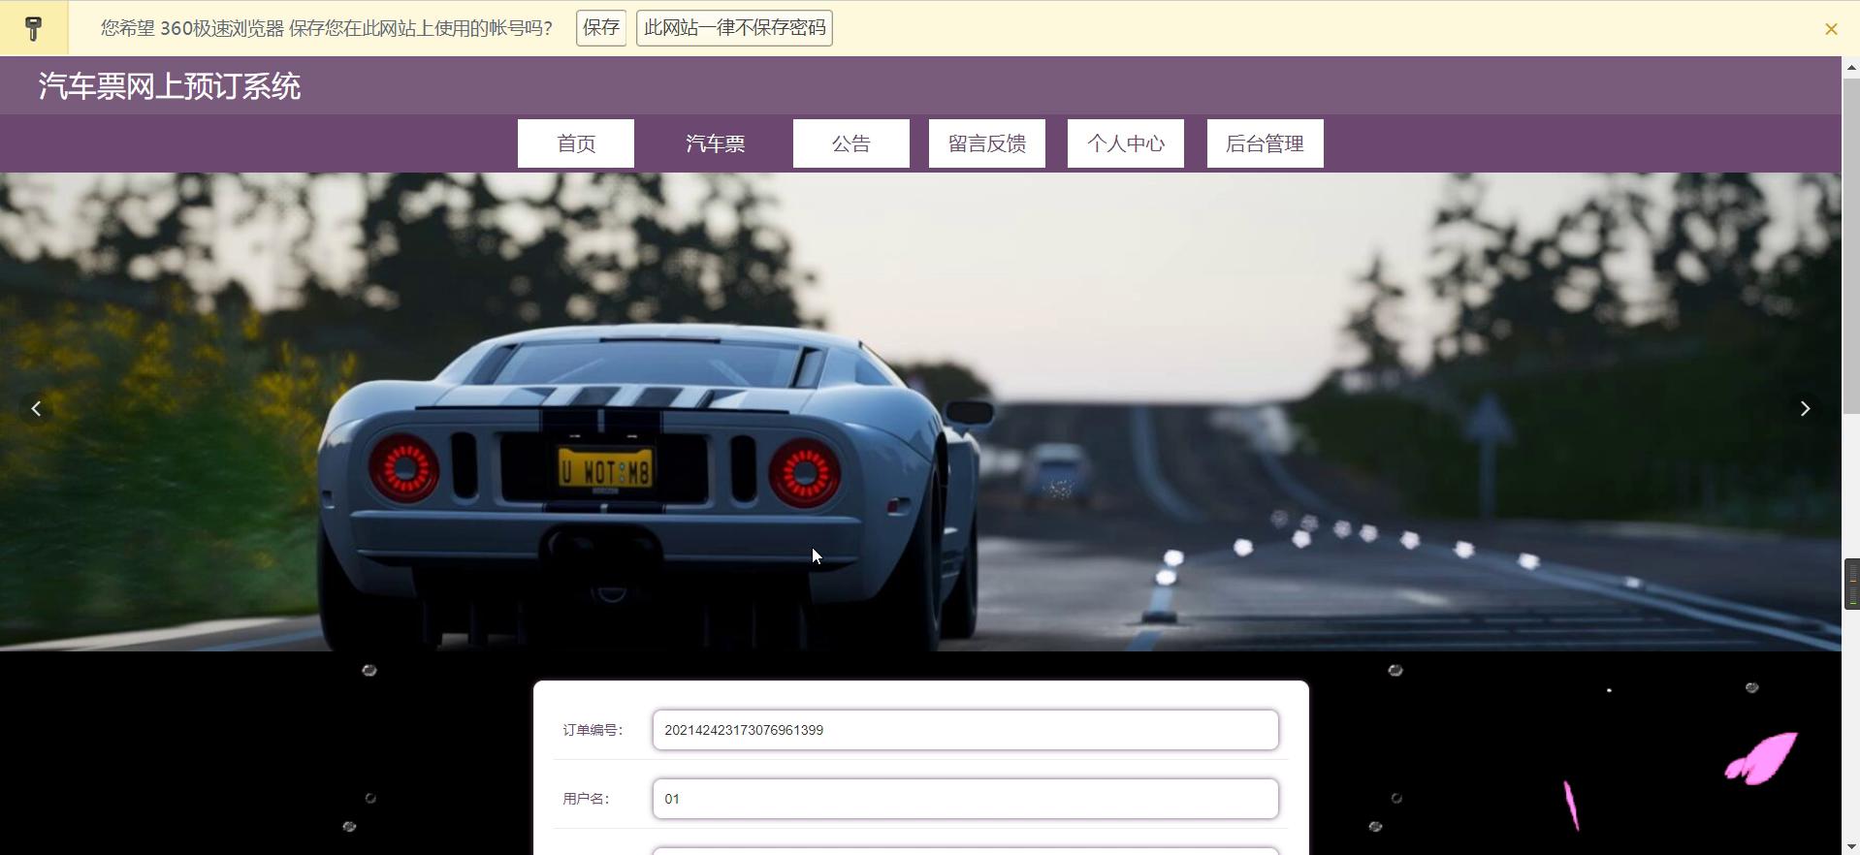Go to the 公告 page

[x=851, y=143]
